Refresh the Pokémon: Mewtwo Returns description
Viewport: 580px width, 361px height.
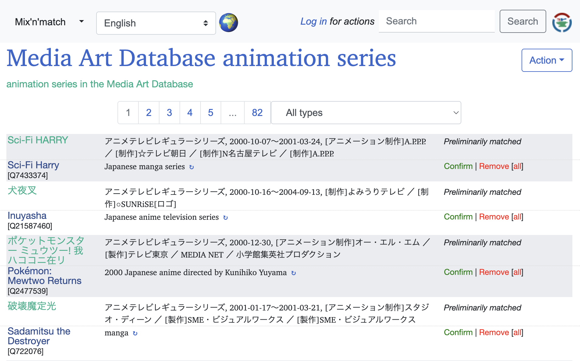[293, 273]
